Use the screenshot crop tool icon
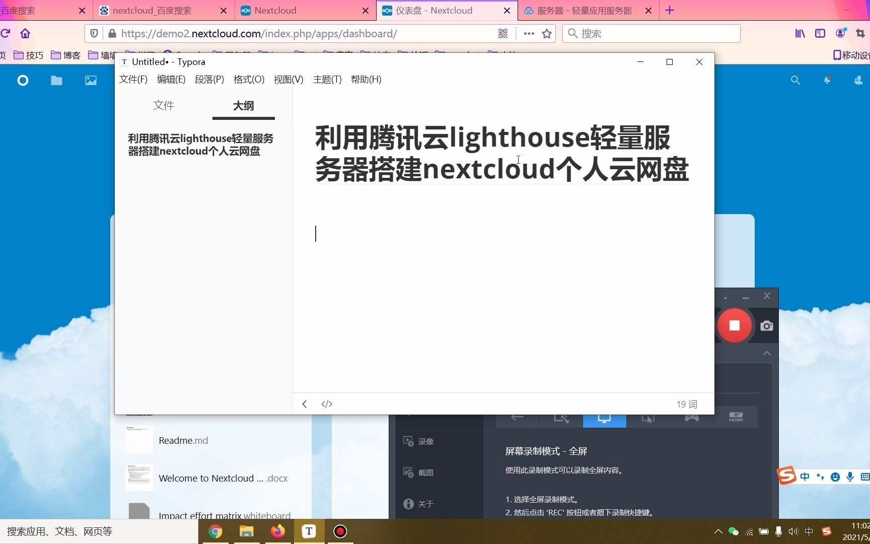This screenshot has width=870, height=544. point(860,33)
